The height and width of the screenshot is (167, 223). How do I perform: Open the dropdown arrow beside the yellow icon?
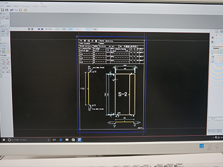28,10
